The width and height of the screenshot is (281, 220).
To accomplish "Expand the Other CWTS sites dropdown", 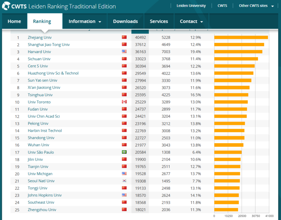I will pyautogui.click(x=256, y=6).
